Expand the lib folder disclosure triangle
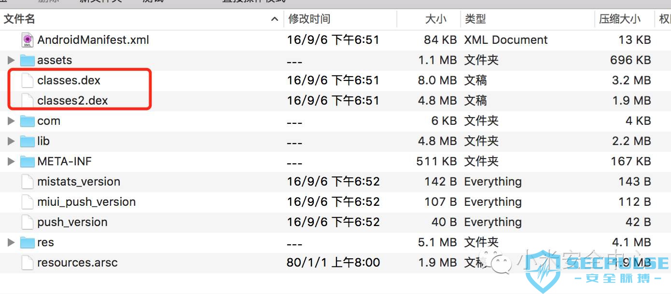671x294 pixels. tap(11, 141)
